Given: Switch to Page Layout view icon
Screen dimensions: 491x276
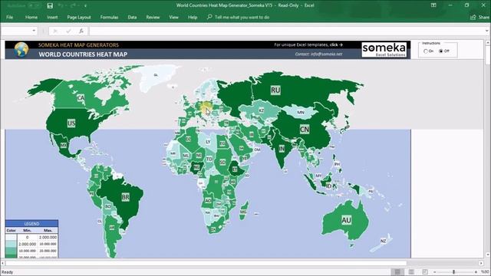Looking at the screenshot, I should click(411, 271).
